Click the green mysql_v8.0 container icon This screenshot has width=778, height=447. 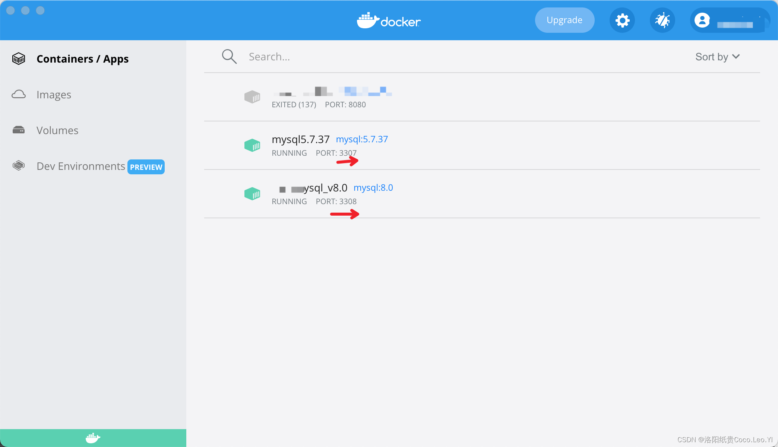pyautogui.click(x=252, y=194)
